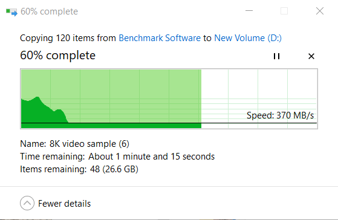
Task: Minimize the copy progress window
Action: pos(249,11)
